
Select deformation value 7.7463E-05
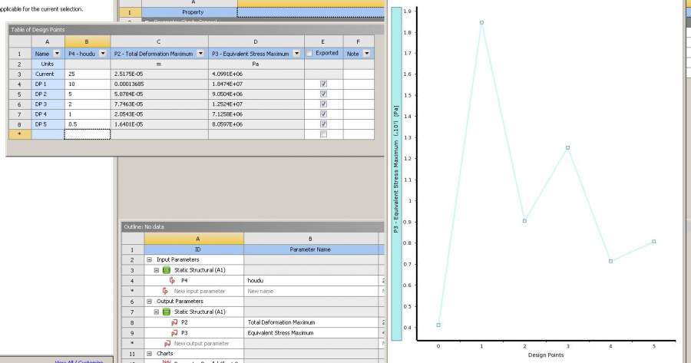coord(159,104)
